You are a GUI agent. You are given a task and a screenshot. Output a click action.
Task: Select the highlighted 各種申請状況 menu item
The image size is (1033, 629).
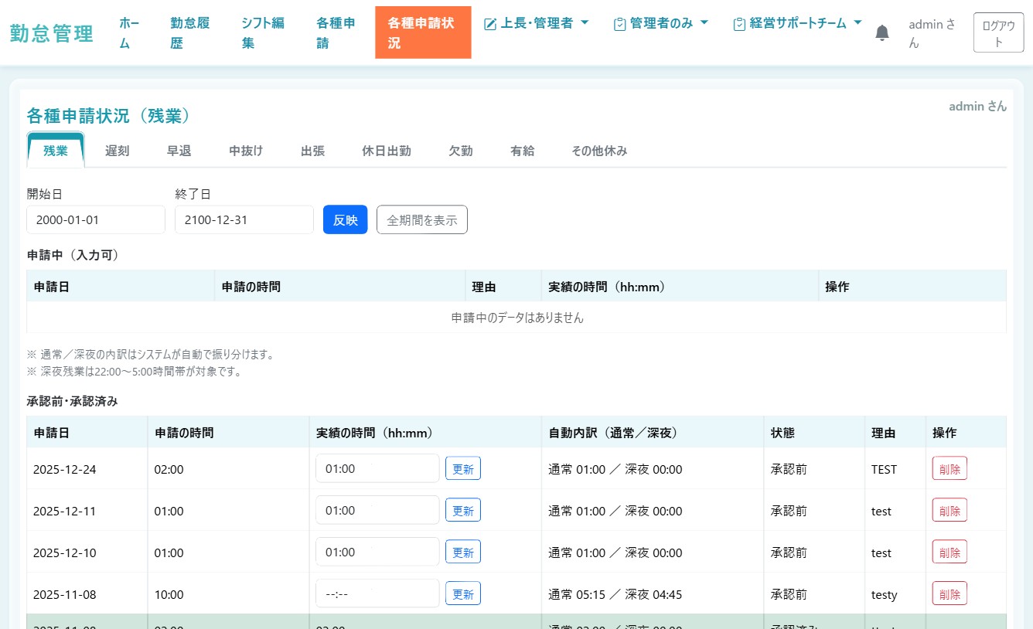click(423, 33)
